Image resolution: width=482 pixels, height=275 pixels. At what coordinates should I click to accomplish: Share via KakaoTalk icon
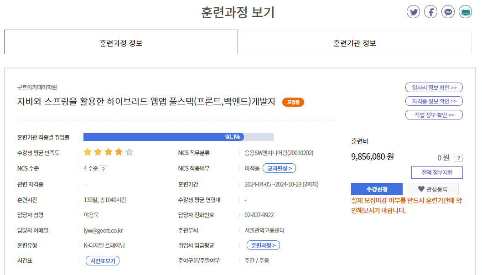[x=448, y=12]
